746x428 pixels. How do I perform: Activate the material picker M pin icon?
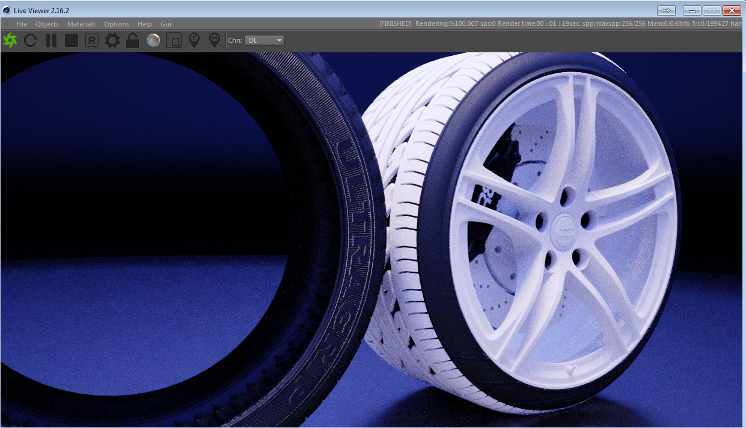tap(214, 40)
